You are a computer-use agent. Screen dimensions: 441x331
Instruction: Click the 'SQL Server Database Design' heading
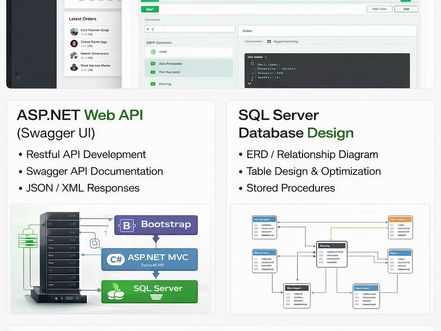coord(296,124)
